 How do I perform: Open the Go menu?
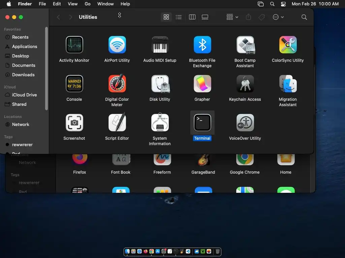coord(88,4)
